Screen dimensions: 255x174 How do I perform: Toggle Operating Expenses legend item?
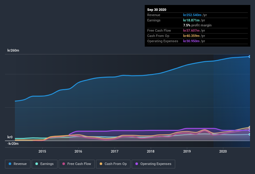pyautogui.click(x=153, y=164)
